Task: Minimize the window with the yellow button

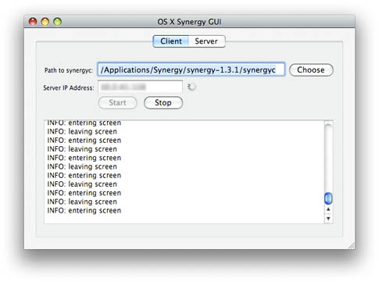Action: [x=45, y=22]
